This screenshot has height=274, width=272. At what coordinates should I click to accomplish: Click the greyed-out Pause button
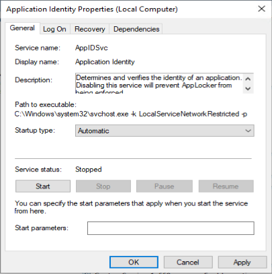(x=165, y=186)
